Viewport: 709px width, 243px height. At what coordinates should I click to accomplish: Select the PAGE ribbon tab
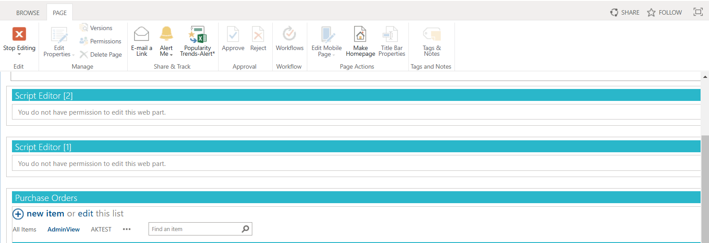point(60,13)
